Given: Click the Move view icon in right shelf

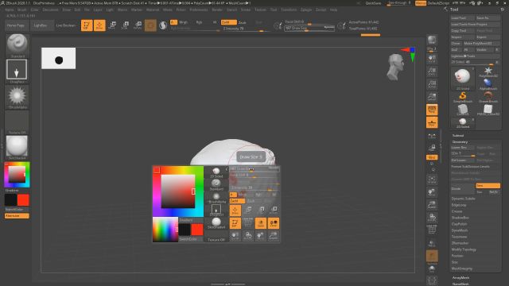Looking at the screenshot, I should click(x=432, y=192).
